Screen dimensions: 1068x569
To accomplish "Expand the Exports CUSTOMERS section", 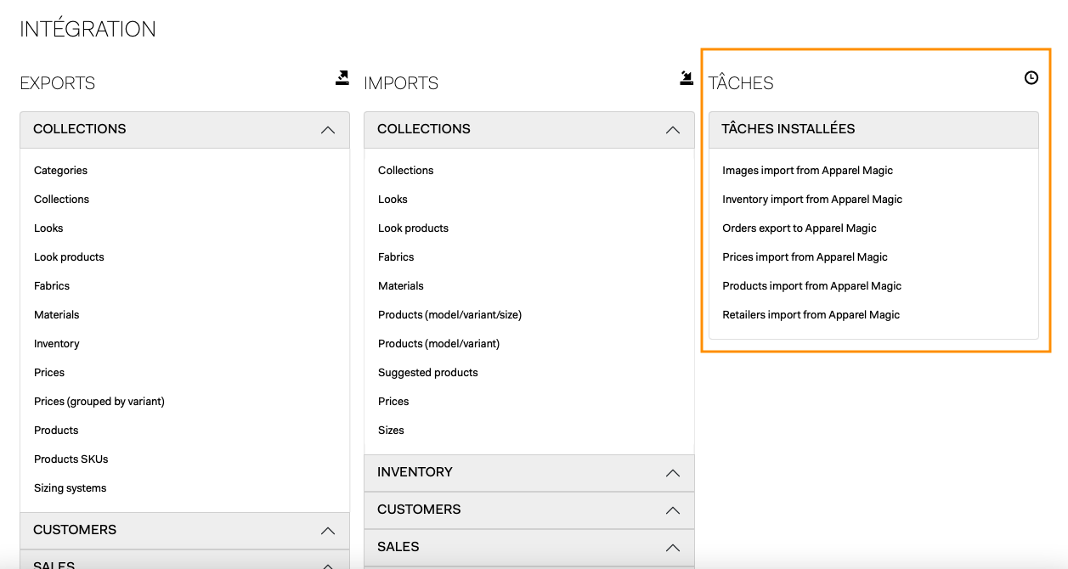I will click(184, 531).
